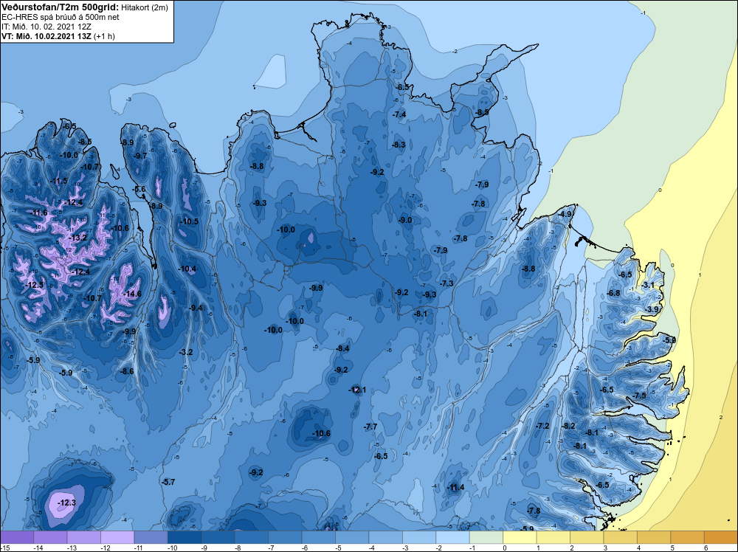Click the -11.4 temperature label
This screenshot has width=738, height=552.
pos(455,487)
